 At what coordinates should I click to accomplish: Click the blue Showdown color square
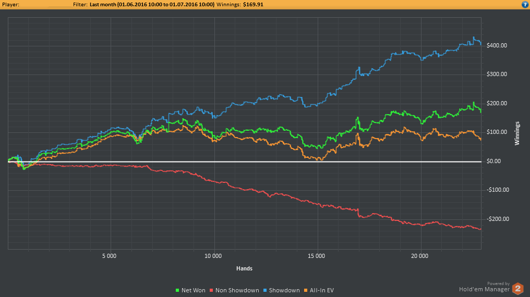click(265, 290)
